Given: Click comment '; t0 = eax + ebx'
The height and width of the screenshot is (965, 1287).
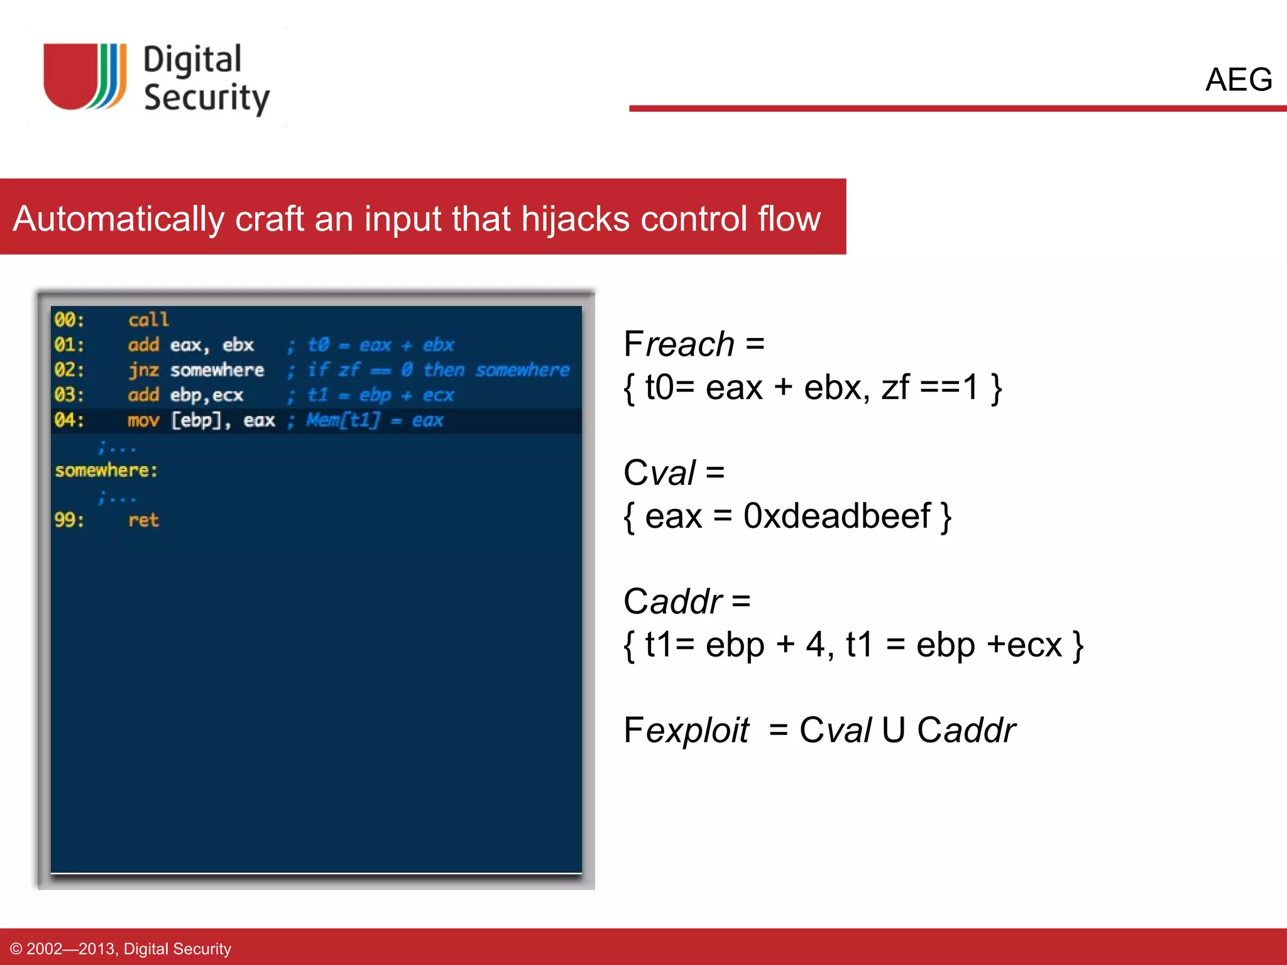Looking at the screenshot, I should coord(370,345).
